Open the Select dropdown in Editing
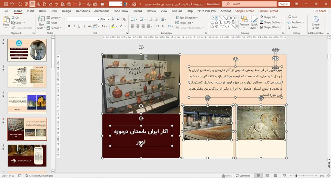The width and height of the screenshot is (331, 178). 294,27
